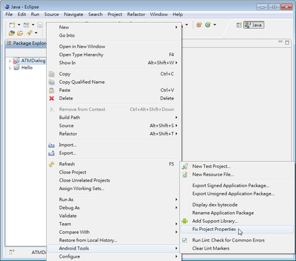Click the Android robot Add Support Library icon
This screenshot has width=296, height=261.
click(185, 221)
